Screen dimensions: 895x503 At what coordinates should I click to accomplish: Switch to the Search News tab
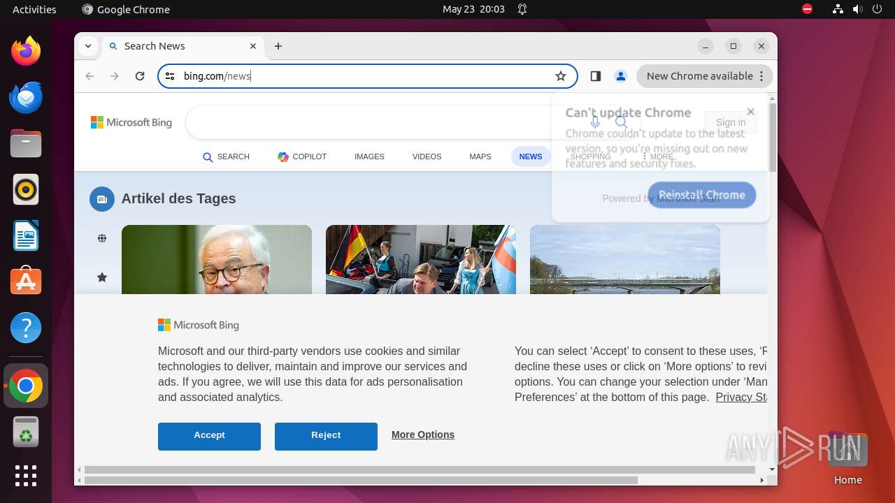pyautogui.click(x=183, y=46)
